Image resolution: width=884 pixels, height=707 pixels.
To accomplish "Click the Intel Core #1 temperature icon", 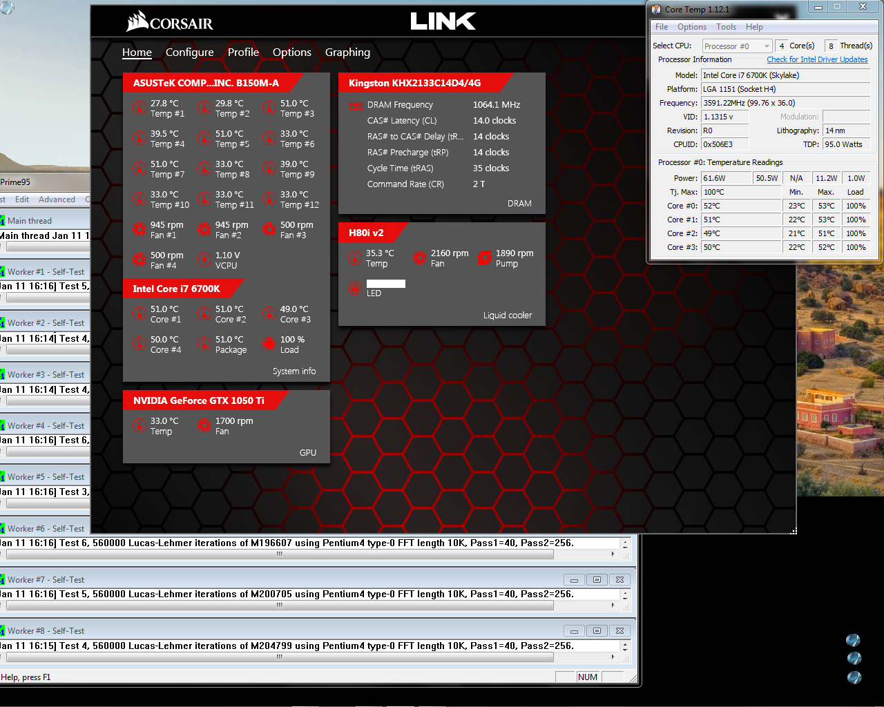I will click(x=139, y=313).
